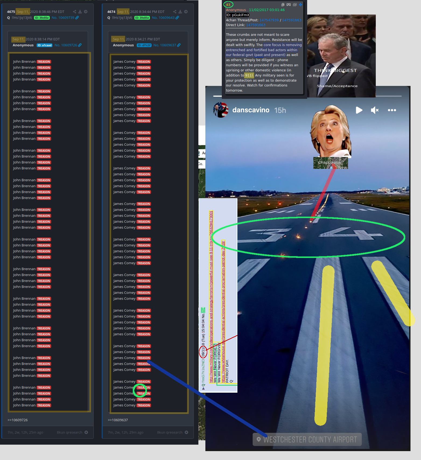Click the 11/02/2017 03:01:46 timestamp
This screenshot has height=460, width=421.
266,10
